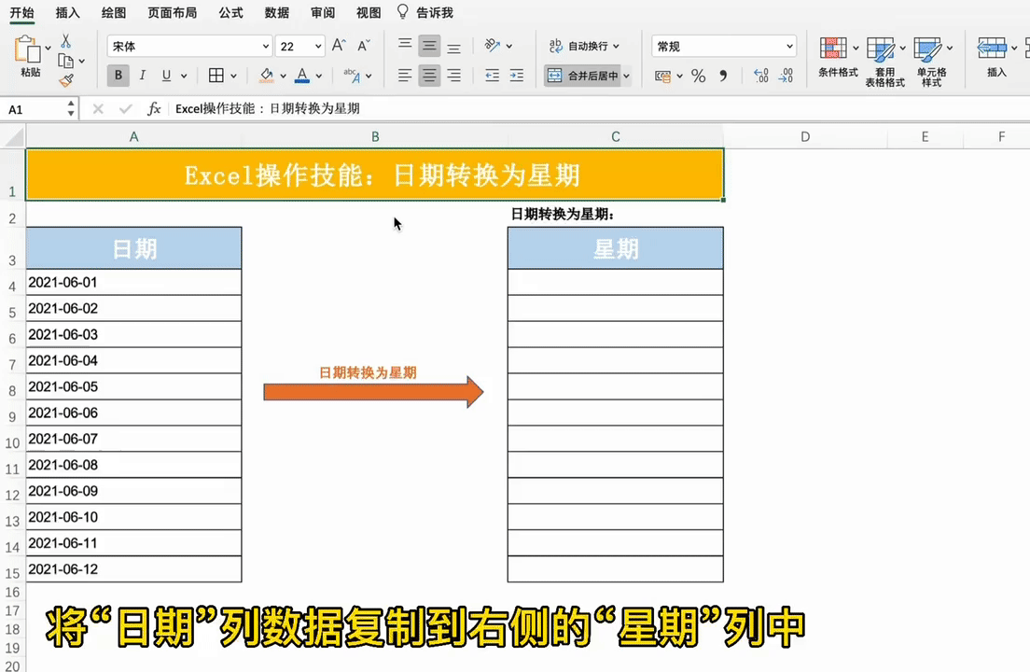The image size is (1030, 672).
Task: Increase decimal places icon
Action: (x=760, y=77)
